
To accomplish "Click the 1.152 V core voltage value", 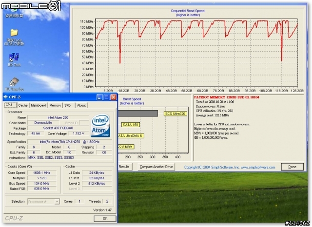I will click(78, 133).
